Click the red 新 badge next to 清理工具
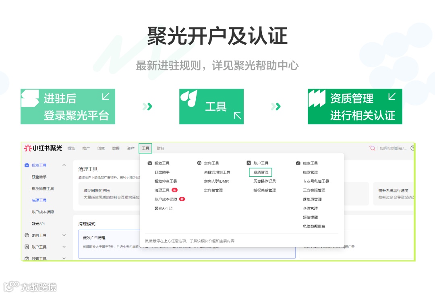Screen dimensions: 435x295 click(x=174, y=190)
